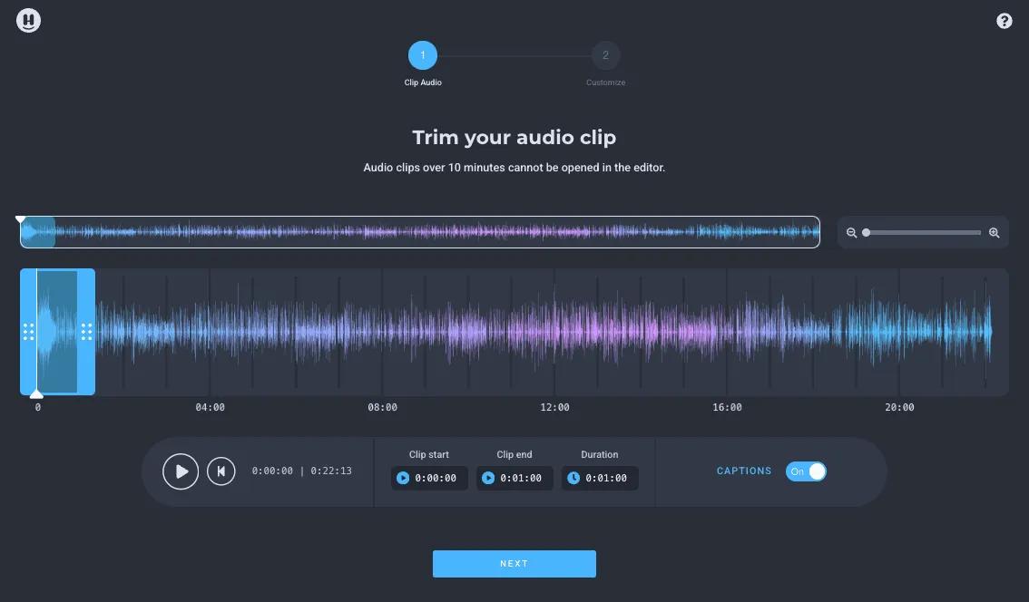Viewport: 1029px width, 602px height.
Task: Click the playhead marker below waveform
Action: [36, 393]
